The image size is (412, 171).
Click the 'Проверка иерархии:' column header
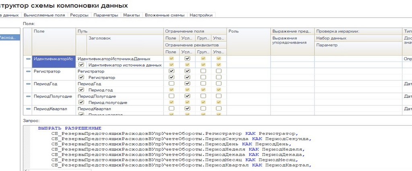[x=358, y=31]
